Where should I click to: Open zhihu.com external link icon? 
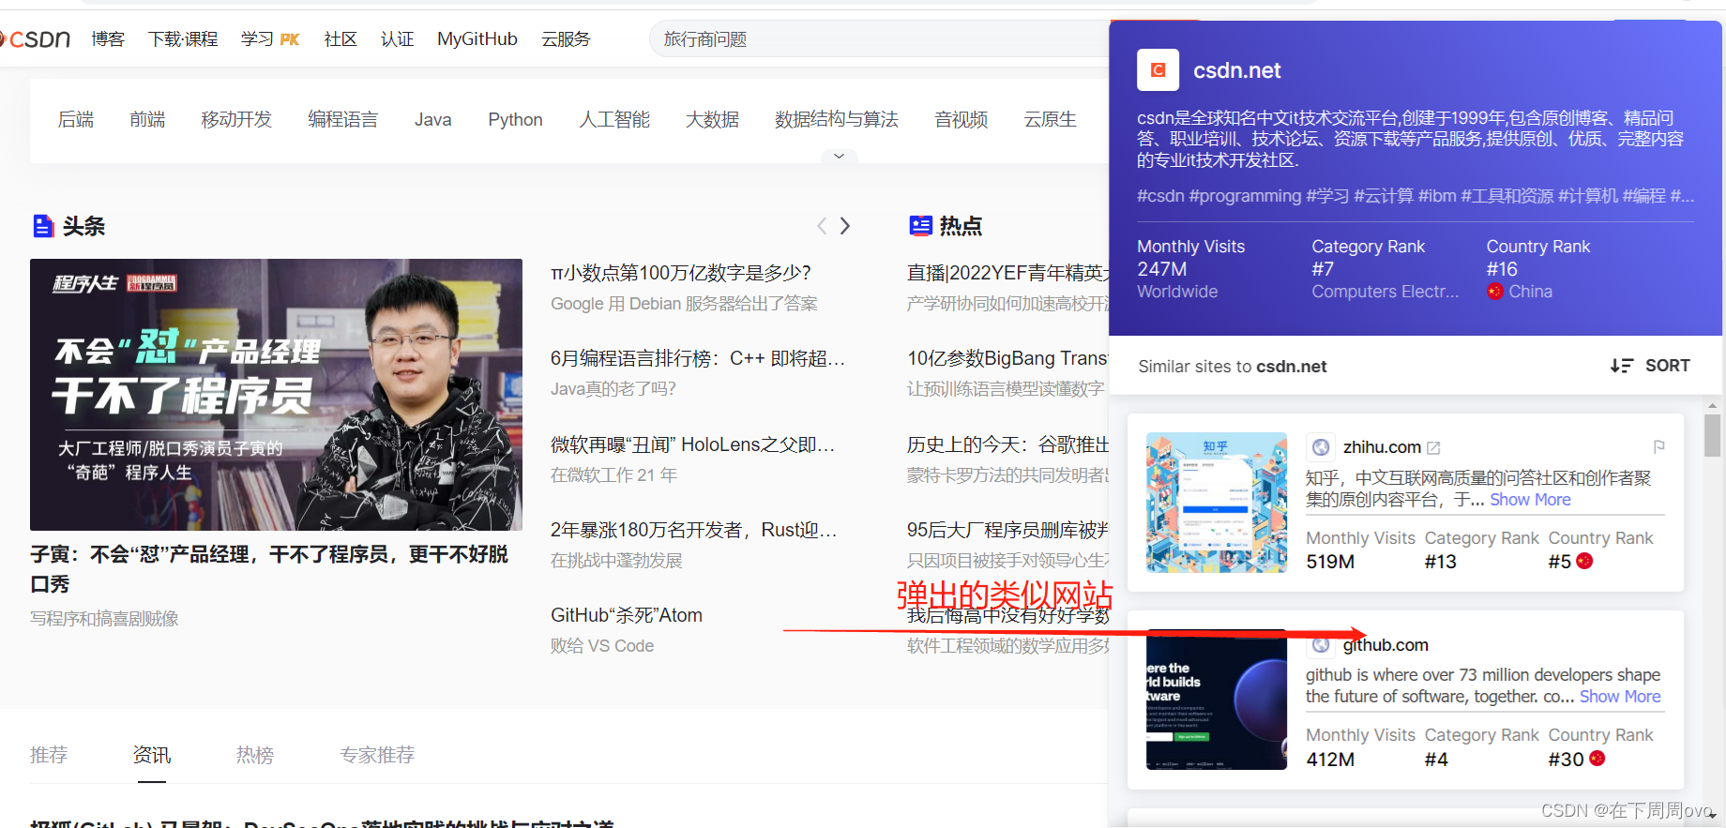point(1433,448)
